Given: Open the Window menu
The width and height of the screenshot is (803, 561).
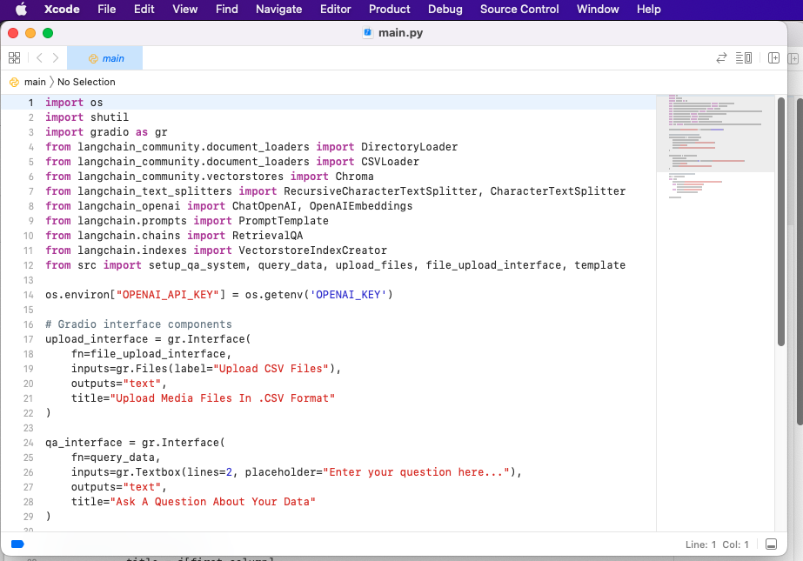Looking at the screenshot, I should click(x=598, y=10).
